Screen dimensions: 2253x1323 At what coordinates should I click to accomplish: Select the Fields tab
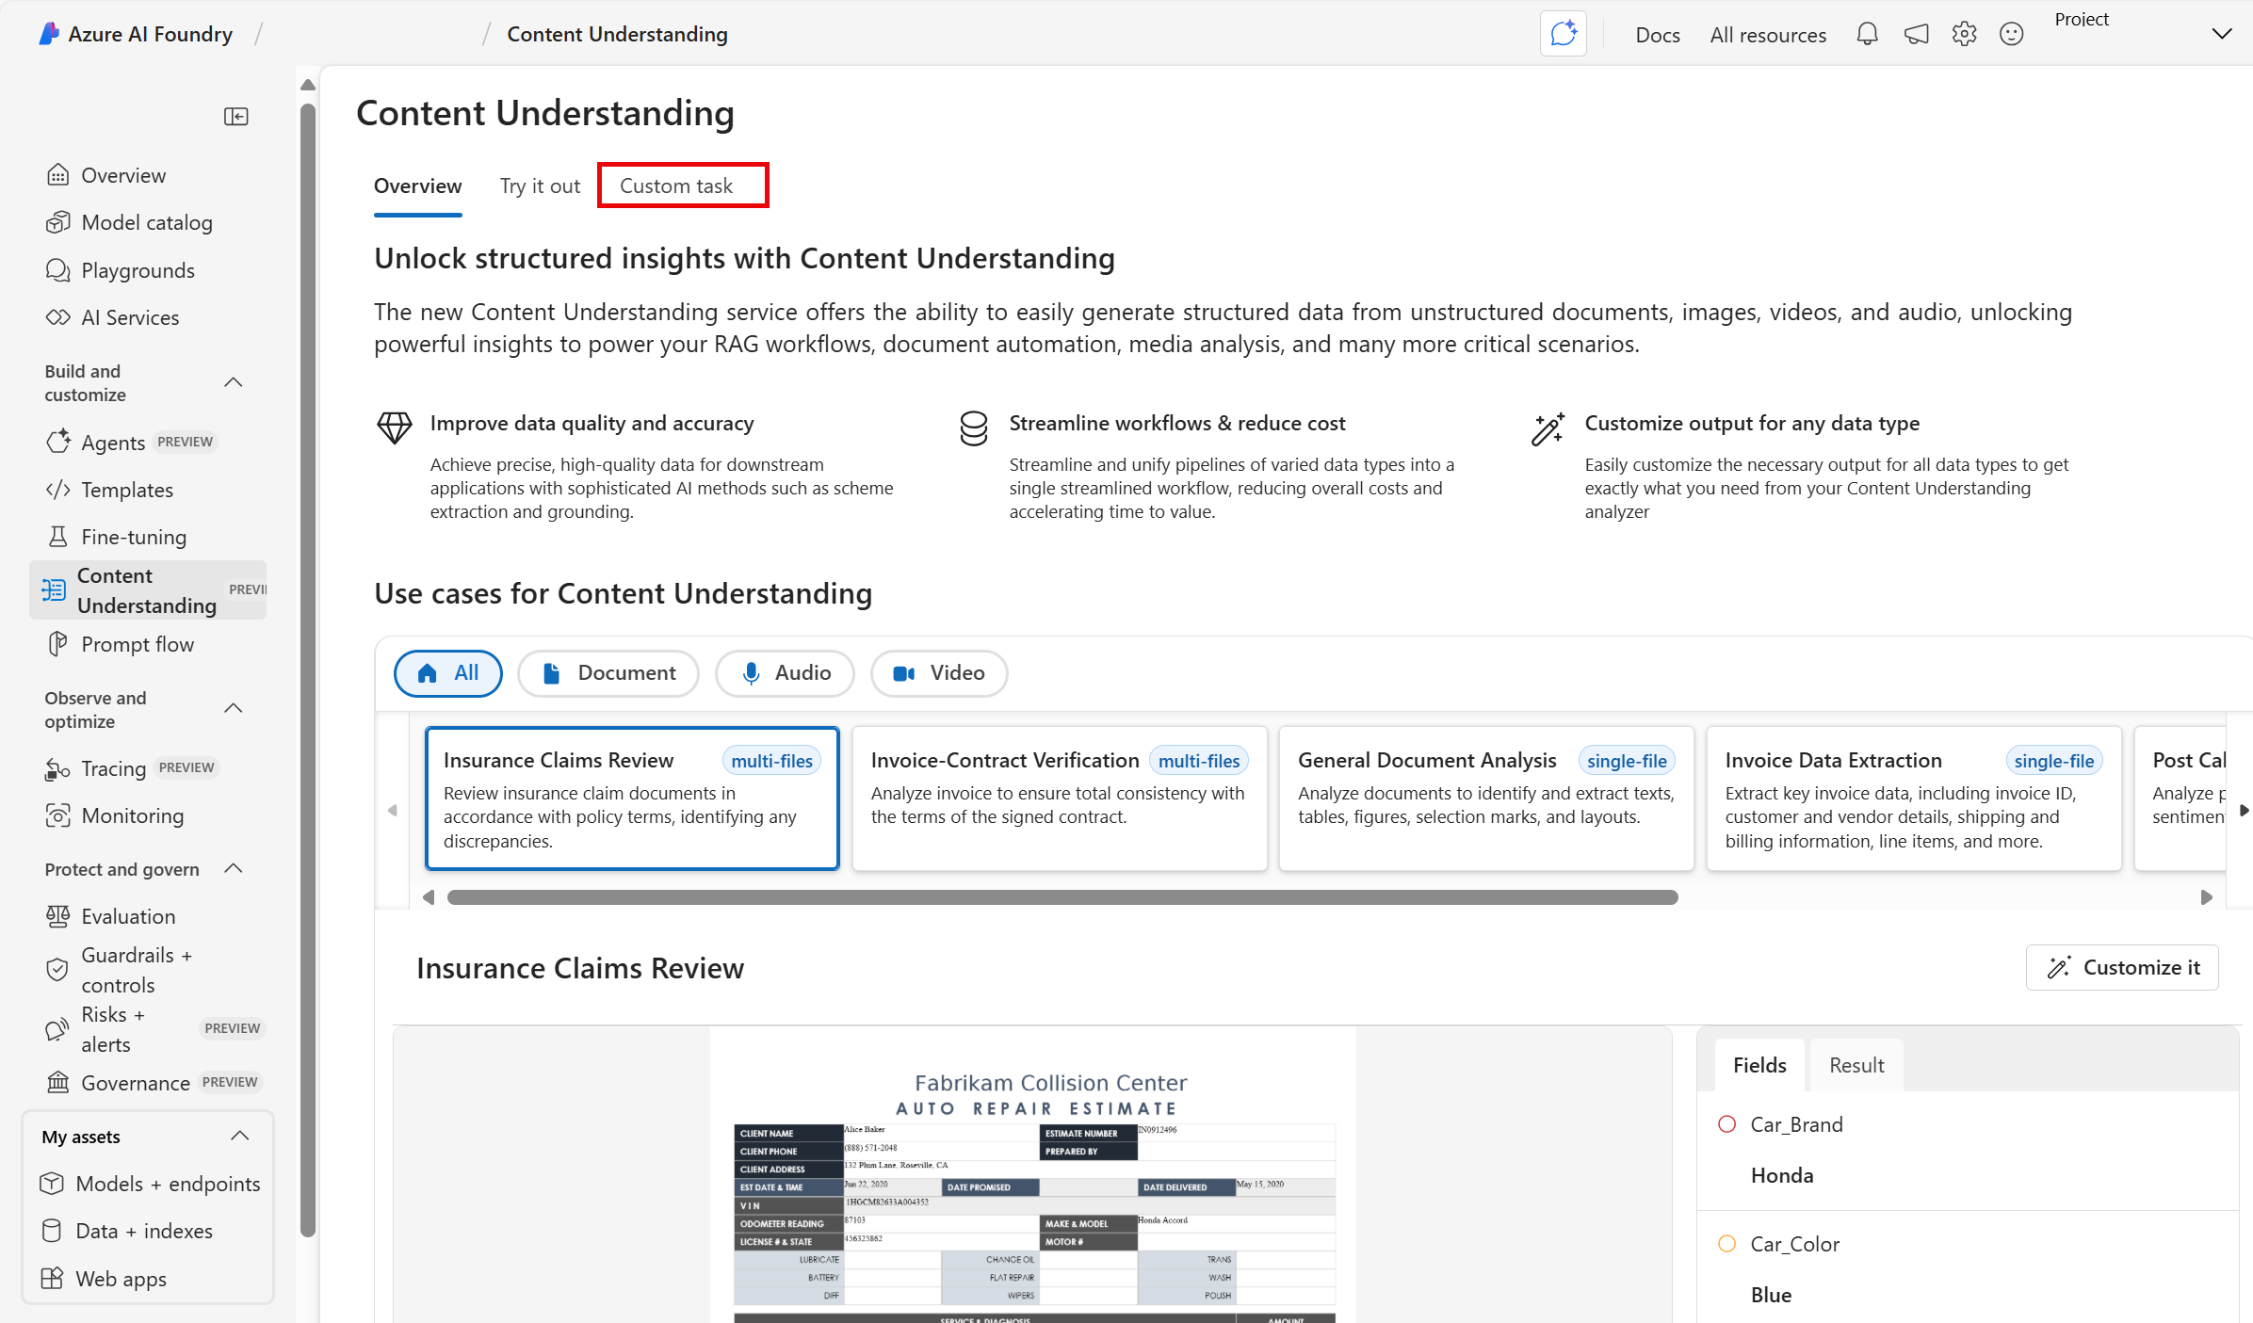1759,1065
